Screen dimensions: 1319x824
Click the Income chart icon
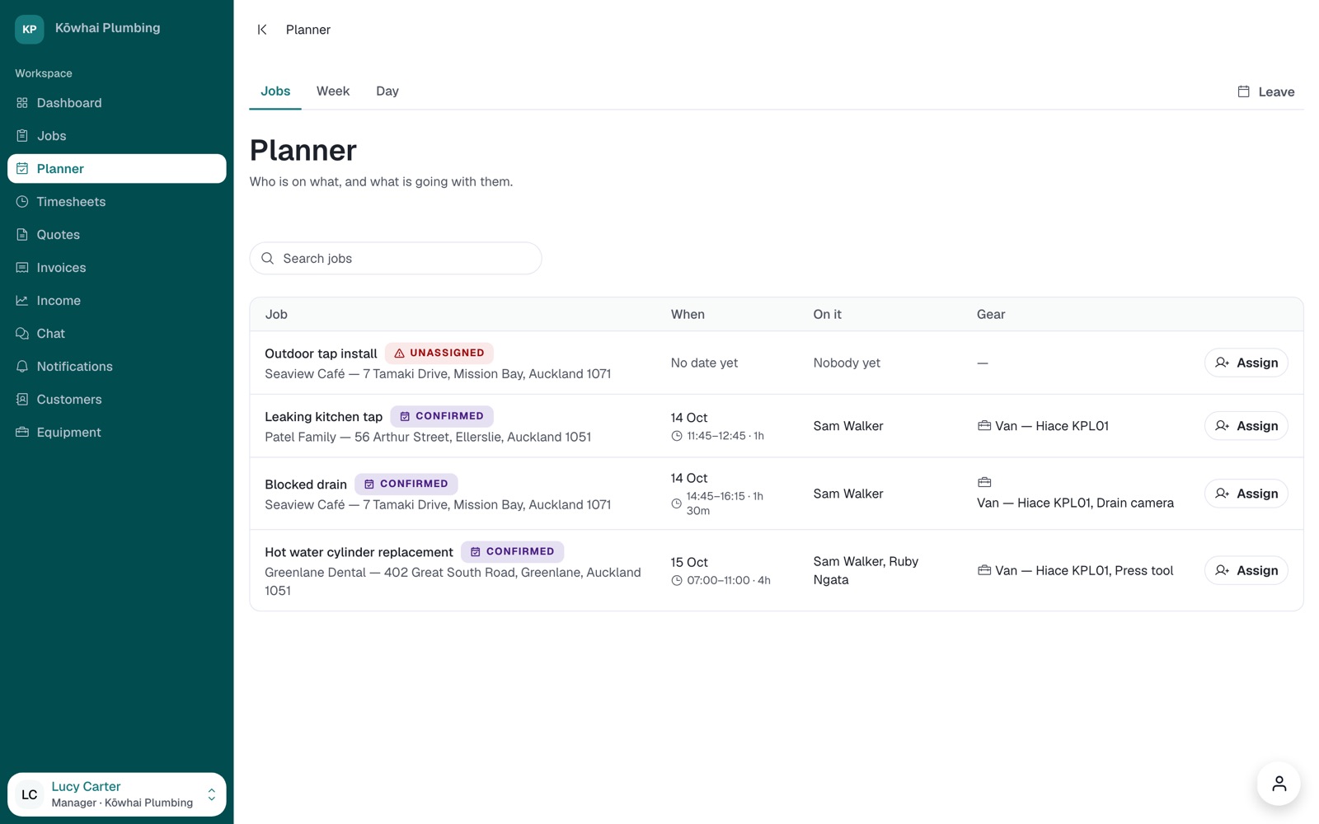pyautogui.click(x=22, y=301)
